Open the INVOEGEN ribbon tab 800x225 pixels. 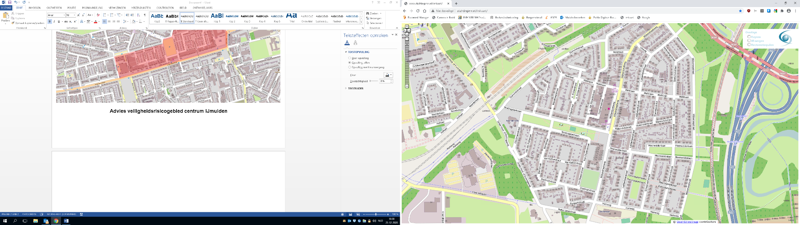click(34, 7)
